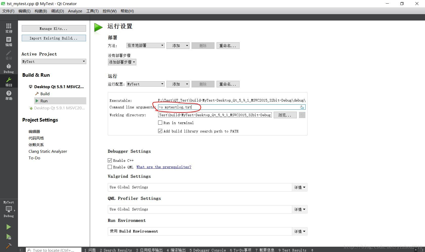425x252 pixels.
Task: Click the Working directory field
Action: 215,115
